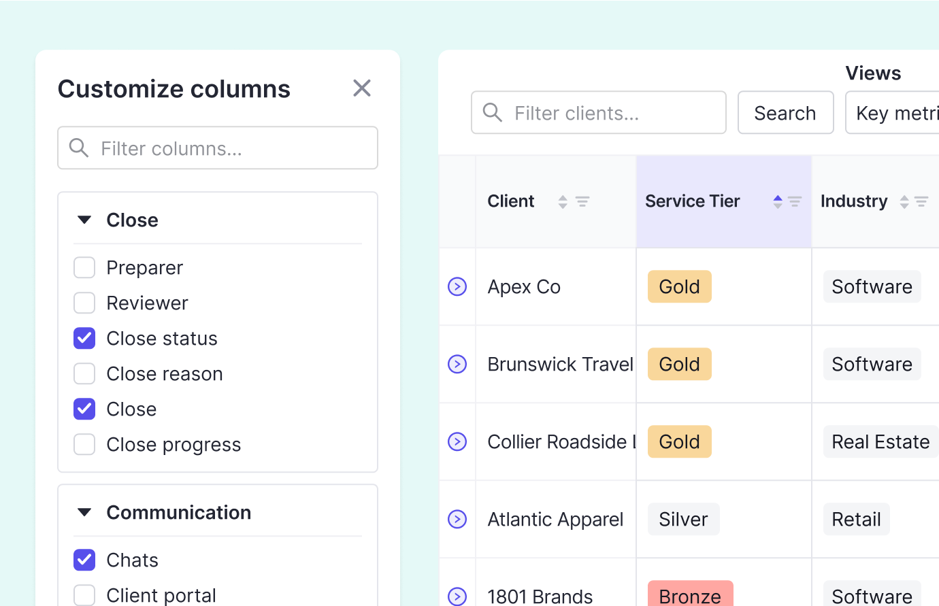Collapse the Communication section group
Screen dimensions: 939x606
pyautogui.click(x=84, y=513)
